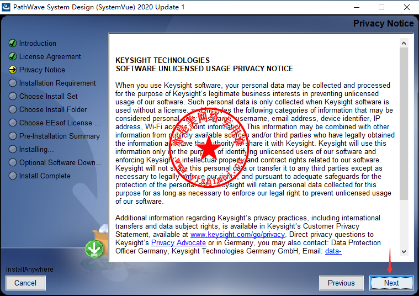Click the scrollbar up arrow
Screen dimensions: 419x296
click(x=404, y=43)
